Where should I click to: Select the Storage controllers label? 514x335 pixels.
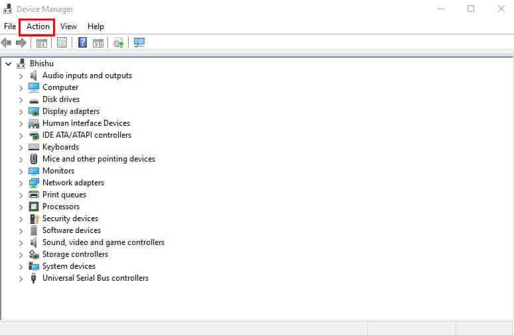pos(75,254)
